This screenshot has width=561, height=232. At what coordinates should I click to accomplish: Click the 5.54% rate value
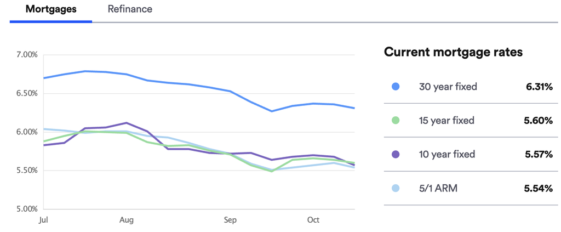(x=539, y=189)
